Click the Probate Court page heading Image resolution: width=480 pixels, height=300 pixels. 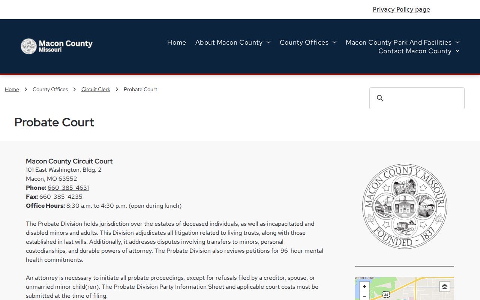click(x=54, y=122)
